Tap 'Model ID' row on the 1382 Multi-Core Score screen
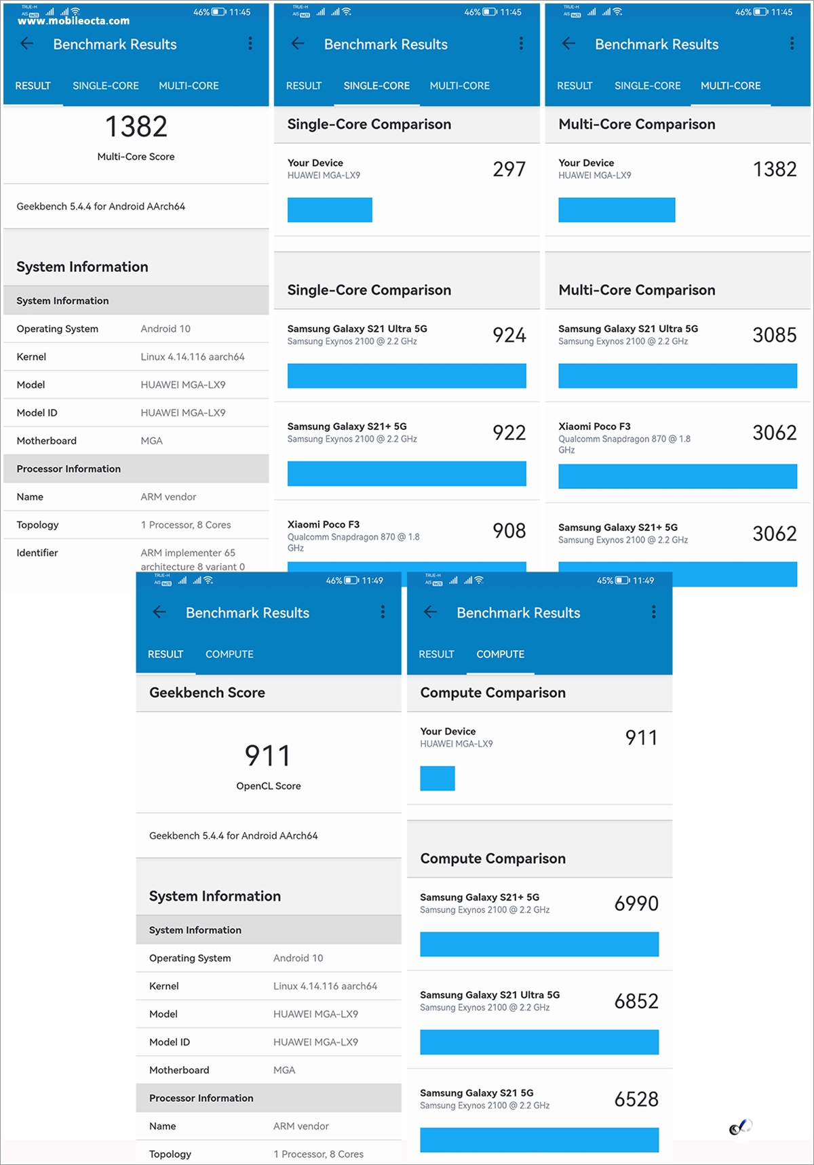Viewport: 814px width, 1165px height. [136, 413]
